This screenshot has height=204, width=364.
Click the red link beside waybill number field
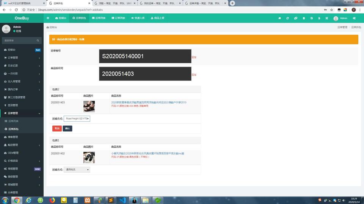tap(194, 57)
